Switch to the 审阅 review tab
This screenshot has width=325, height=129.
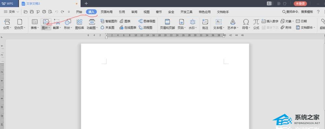point(134,12)
